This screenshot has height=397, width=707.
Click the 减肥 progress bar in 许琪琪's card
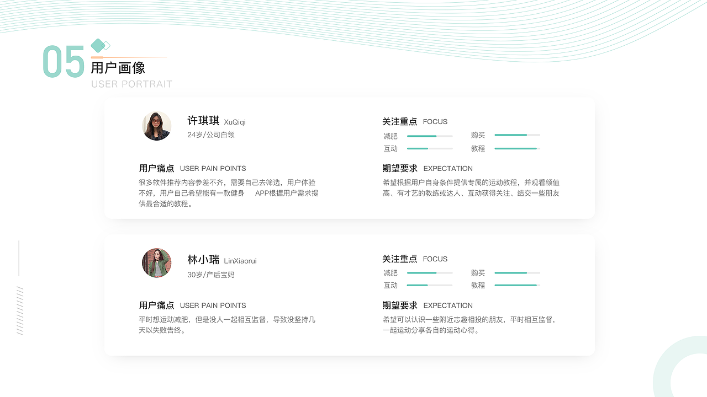point(430,136)
